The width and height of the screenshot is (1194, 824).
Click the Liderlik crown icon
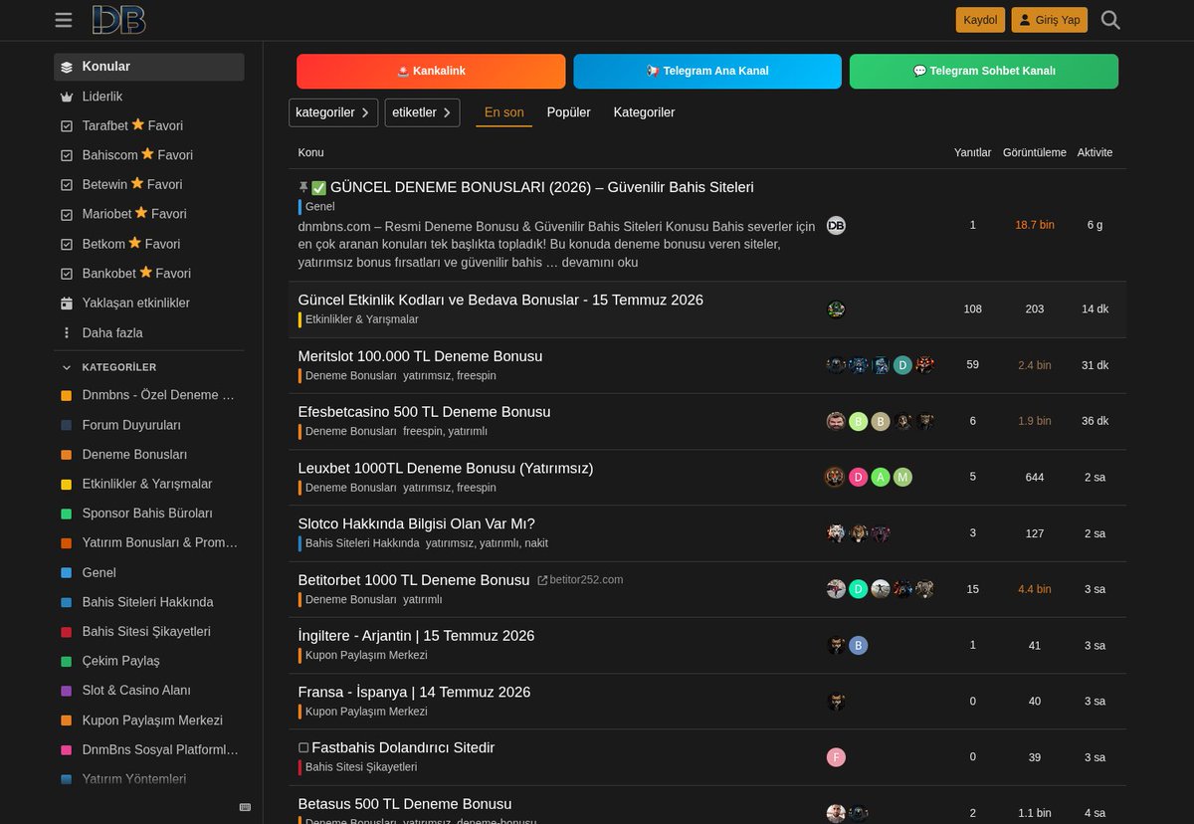[x=67, y=97]
